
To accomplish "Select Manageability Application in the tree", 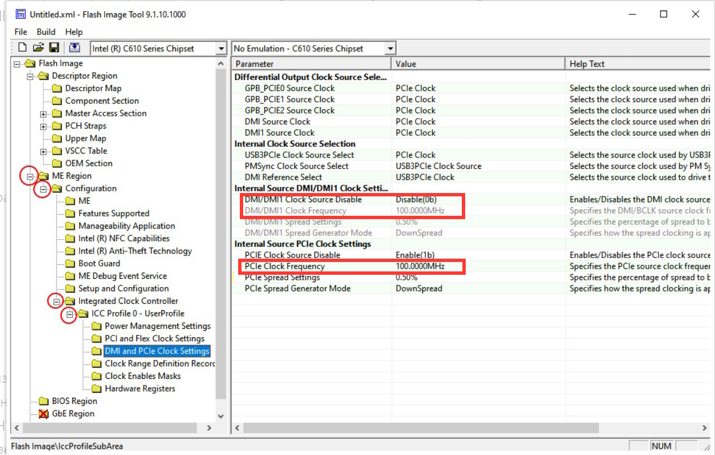I will 126,226.
